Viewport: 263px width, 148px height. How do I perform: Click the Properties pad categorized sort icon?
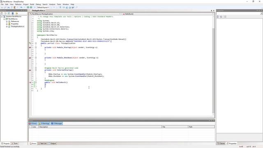[218, 16]
